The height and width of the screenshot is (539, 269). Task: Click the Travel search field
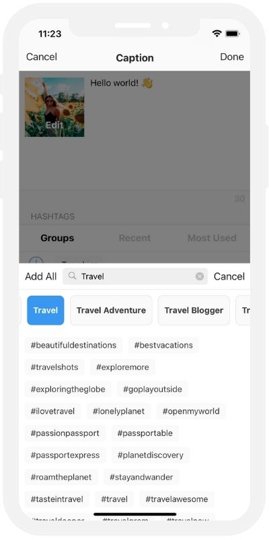[x=135, y=276]
